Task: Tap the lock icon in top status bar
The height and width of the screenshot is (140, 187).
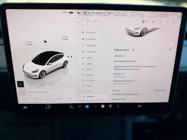Action: coord(78,13)
